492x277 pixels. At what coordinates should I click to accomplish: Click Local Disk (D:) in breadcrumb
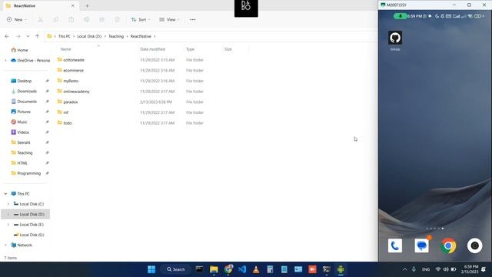pyautogui.click(x=89, y=36)
